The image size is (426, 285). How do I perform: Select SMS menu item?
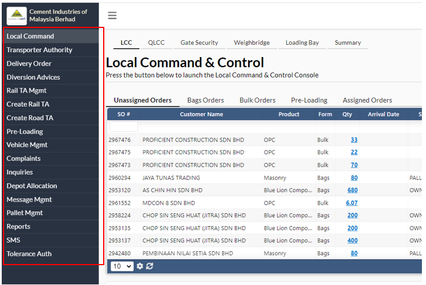[51, 240]
